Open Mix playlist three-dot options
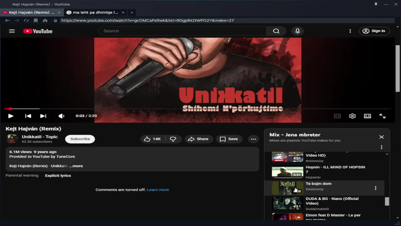This screenshot has width=401, height=226. click(381, 147)
